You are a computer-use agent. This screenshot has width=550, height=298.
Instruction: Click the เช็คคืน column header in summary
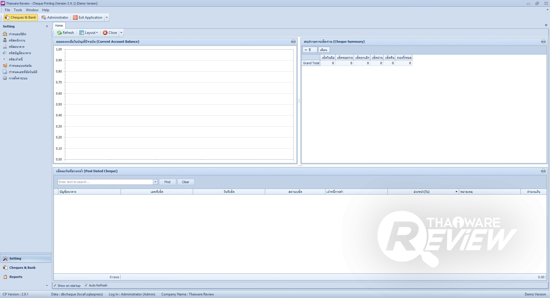[390, 58]
